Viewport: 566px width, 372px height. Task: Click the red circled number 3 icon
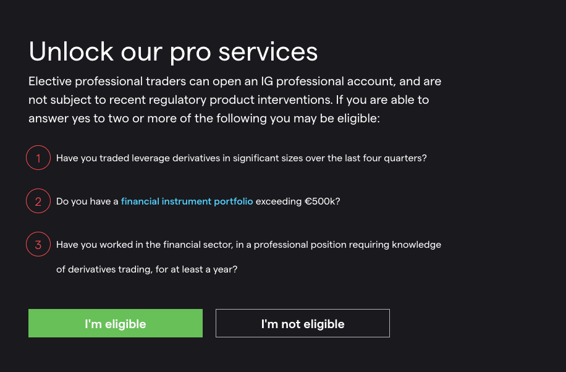(38, 245)
